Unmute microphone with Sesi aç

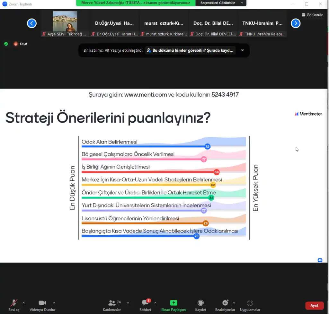coord(14,303)
